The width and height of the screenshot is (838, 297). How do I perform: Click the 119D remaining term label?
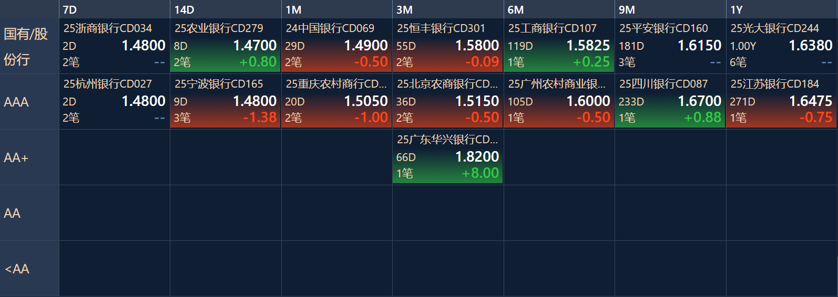(520, 46)
